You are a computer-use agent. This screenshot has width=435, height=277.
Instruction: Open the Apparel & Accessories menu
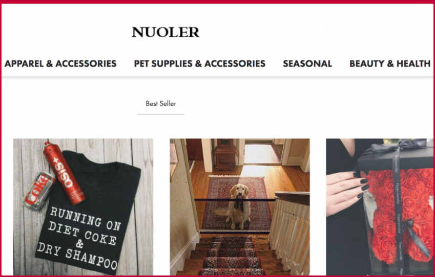click(60, 64)
